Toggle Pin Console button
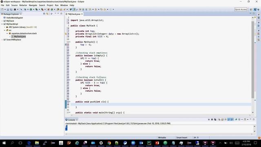The height and width of the screenshot is (147, 261). tap(236, 120)
